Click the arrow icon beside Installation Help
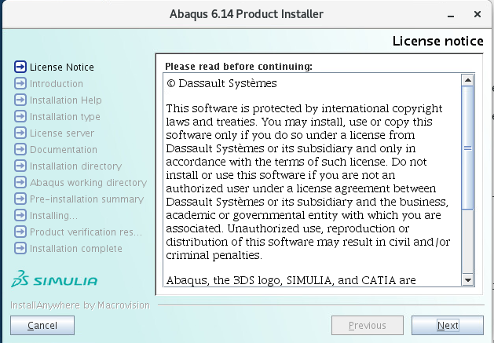 pyautogui.click(x=20, y=100)
